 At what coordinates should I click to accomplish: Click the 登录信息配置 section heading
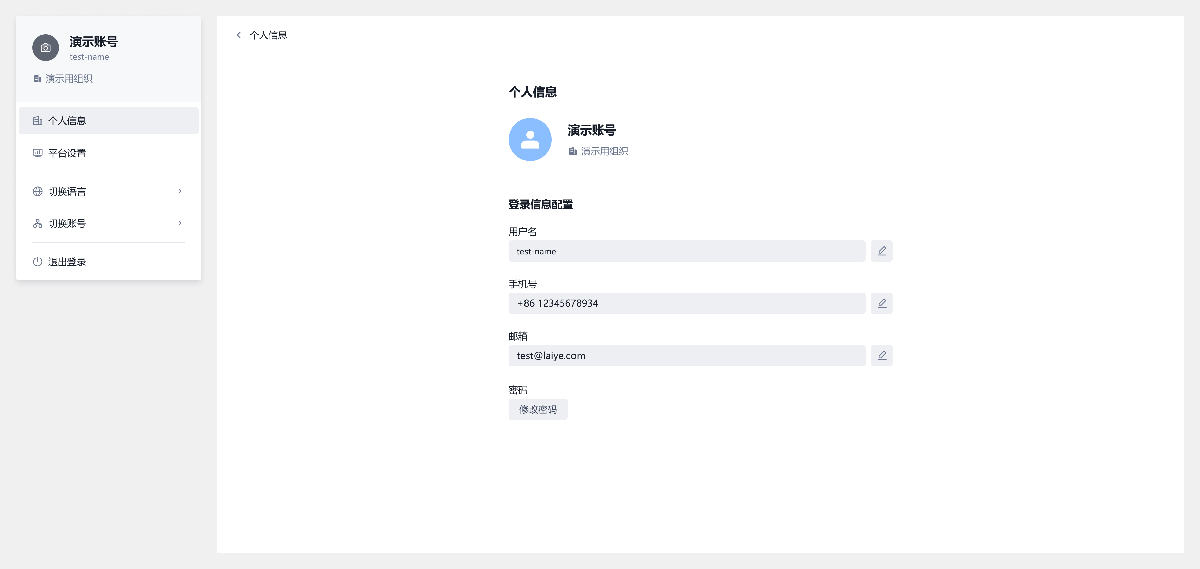[x=540, y=204]
